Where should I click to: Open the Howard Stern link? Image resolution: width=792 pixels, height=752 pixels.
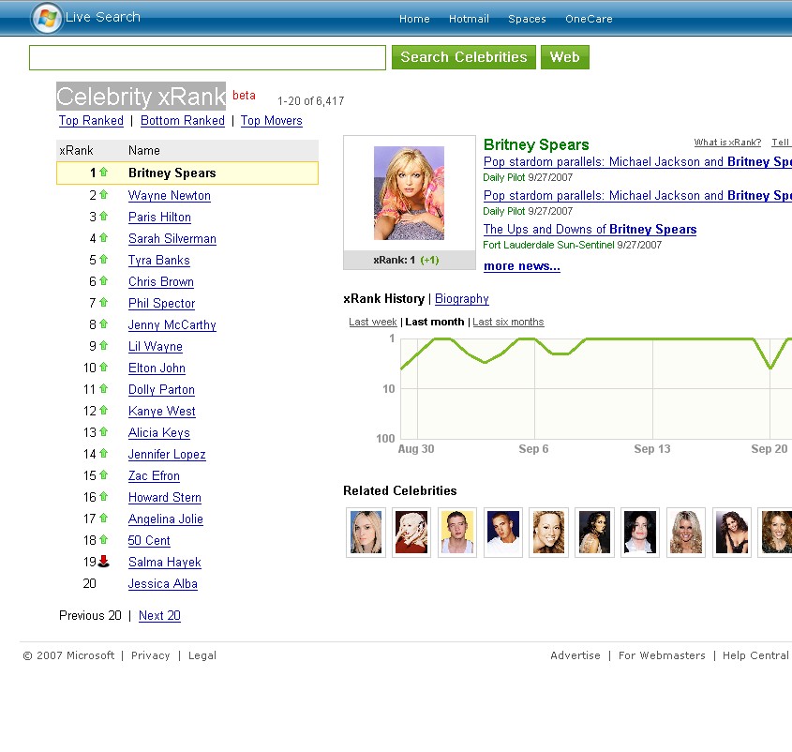tap(165, 498)
